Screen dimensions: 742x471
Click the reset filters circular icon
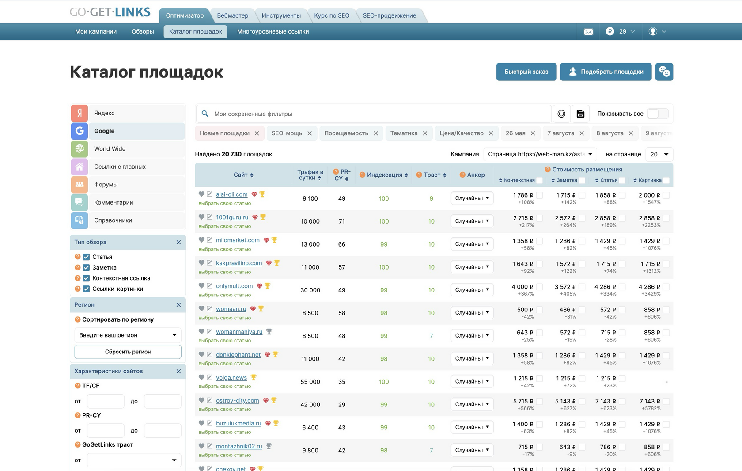(561, 114)
